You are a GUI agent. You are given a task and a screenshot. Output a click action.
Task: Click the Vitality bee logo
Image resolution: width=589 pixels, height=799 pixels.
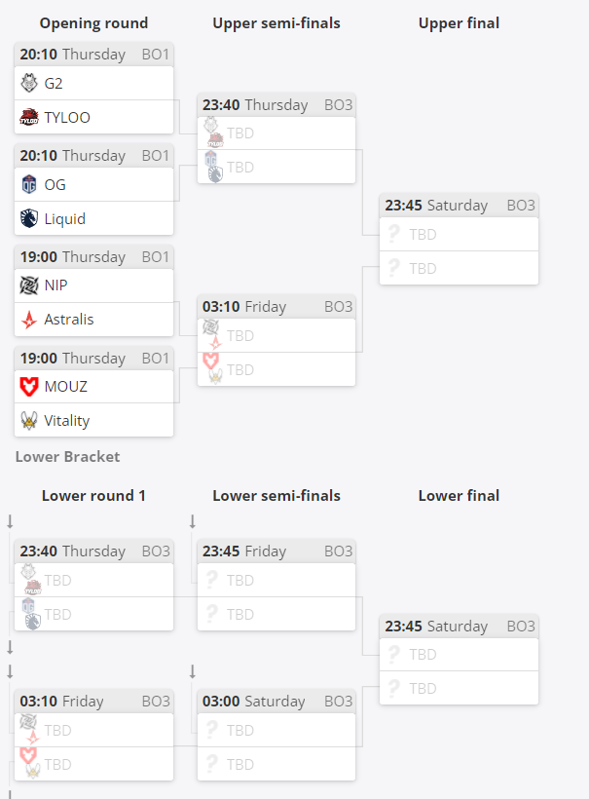point(29,421)
